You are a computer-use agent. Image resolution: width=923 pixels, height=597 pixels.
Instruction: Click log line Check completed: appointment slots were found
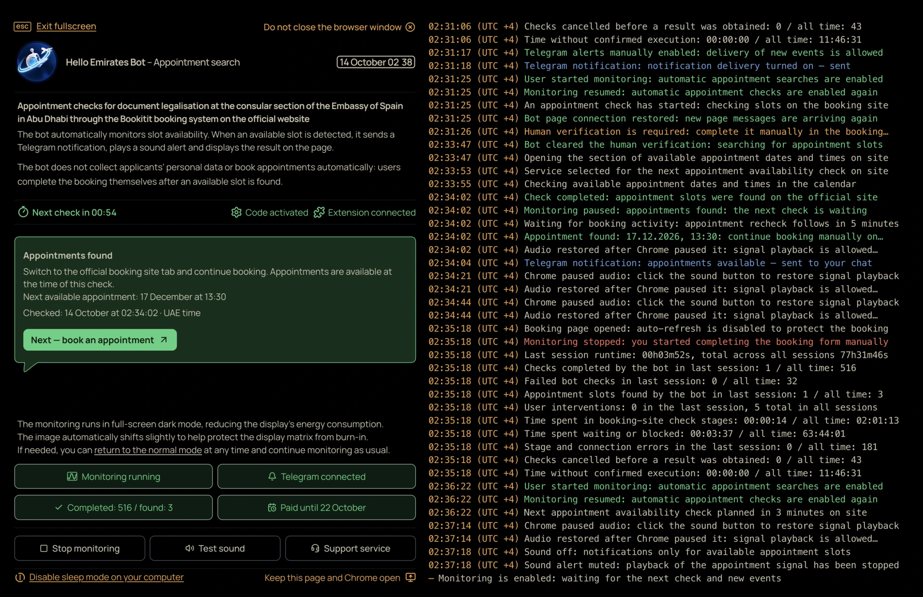(653, 197)
